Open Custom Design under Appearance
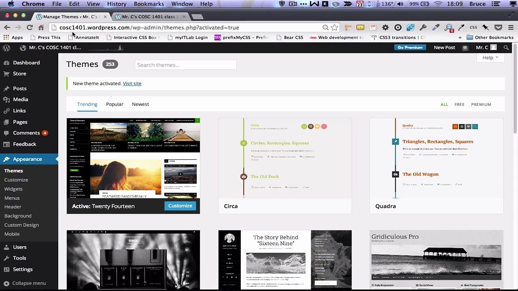The image size is (518, 291). tap(21, 225)
